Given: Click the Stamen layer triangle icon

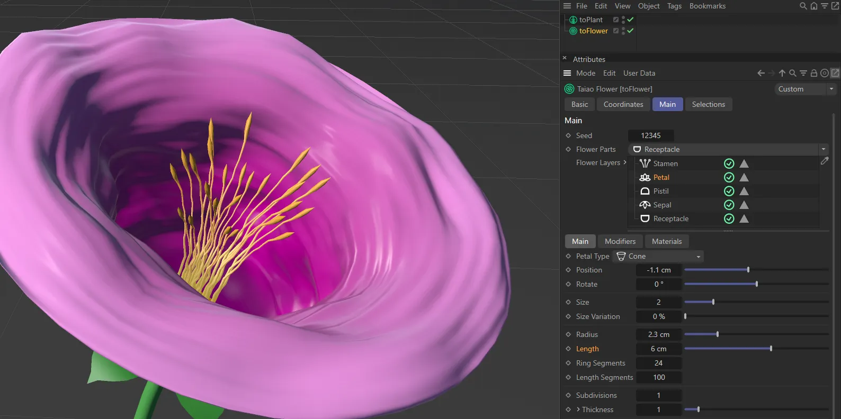Looking at the screenshot, I should click(x=744, y=163).
